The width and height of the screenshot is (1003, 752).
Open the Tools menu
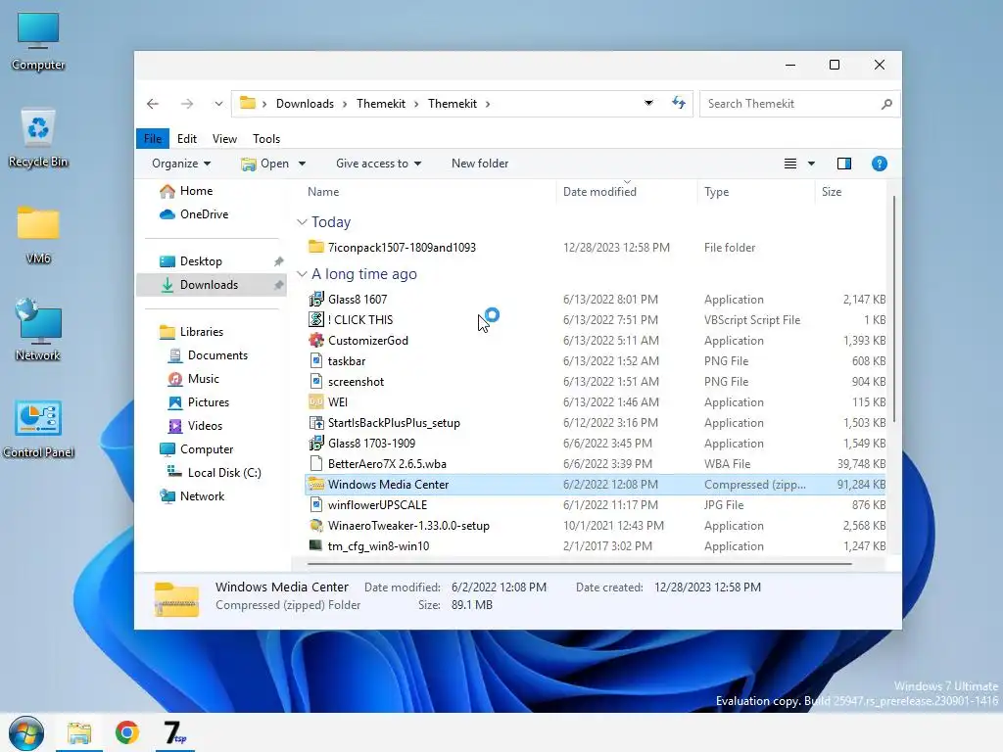(x=266, y=139)
